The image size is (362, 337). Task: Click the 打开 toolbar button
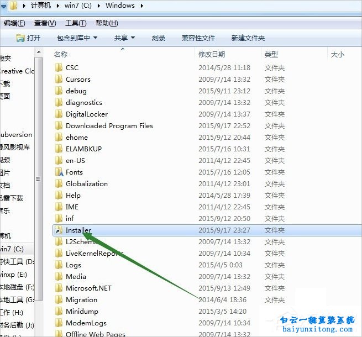pos(28,38)
